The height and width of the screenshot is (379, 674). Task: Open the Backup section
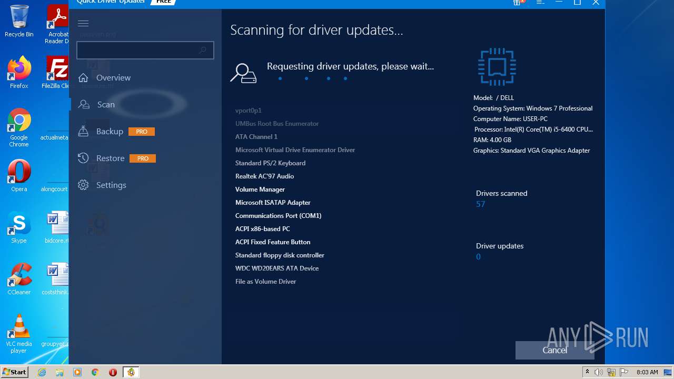point(110,132)
